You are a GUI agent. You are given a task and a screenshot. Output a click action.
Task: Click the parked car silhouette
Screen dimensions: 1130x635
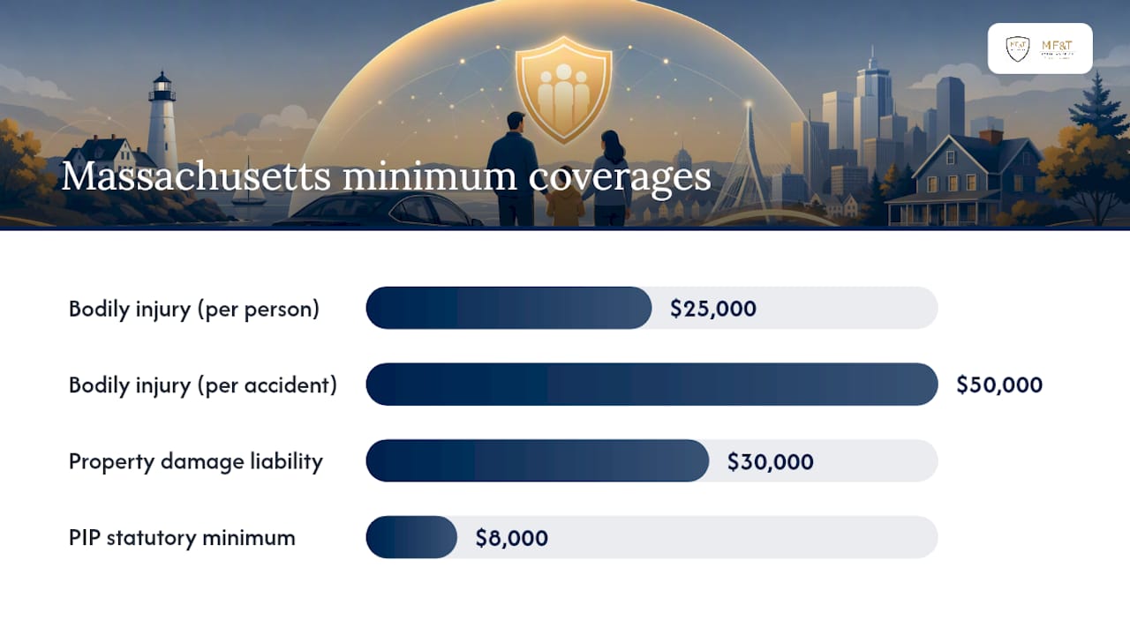click(378, 212)
